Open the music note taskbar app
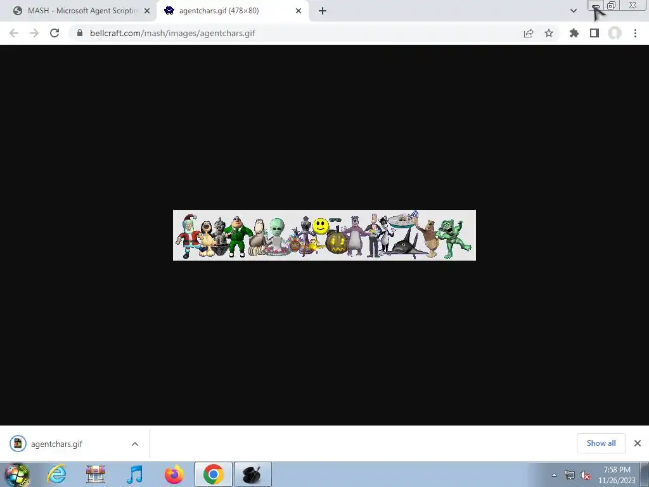The width and height of the screenshot is (649, 487). point(135,474)
